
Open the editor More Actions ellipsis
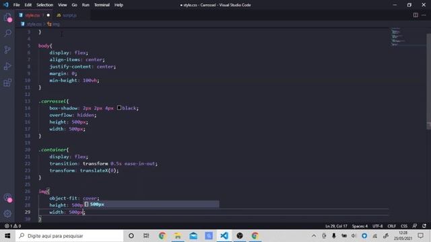click(424, 15)
